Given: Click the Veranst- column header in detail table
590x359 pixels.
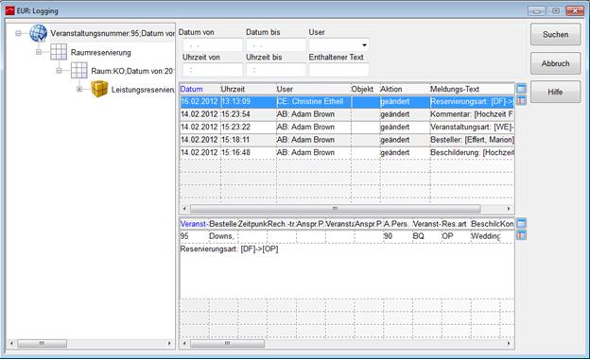Looking at the screenshot, I should (194, 224).
